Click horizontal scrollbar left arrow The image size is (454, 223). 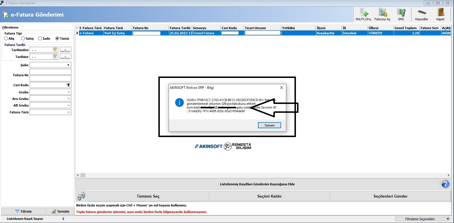78,175
